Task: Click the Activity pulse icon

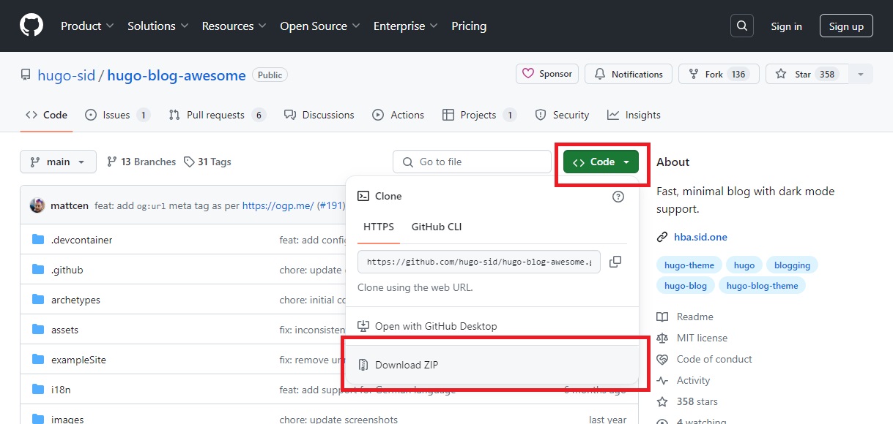Action: pos(662,380)
